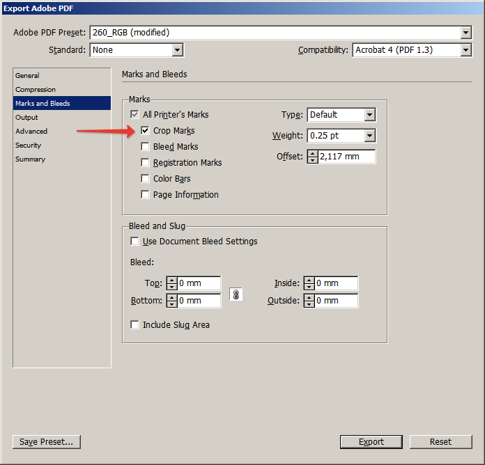
Task: Increase Top bleed with up arrow
Action: coord(171,281)
